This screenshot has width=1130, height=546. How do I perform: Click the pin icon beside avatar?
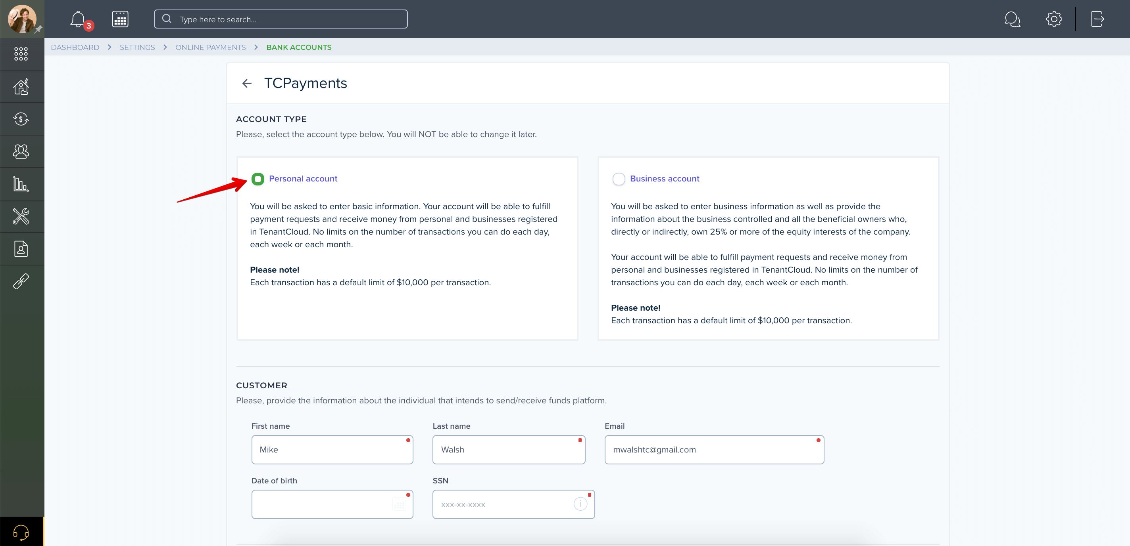[x=38, y=29]
